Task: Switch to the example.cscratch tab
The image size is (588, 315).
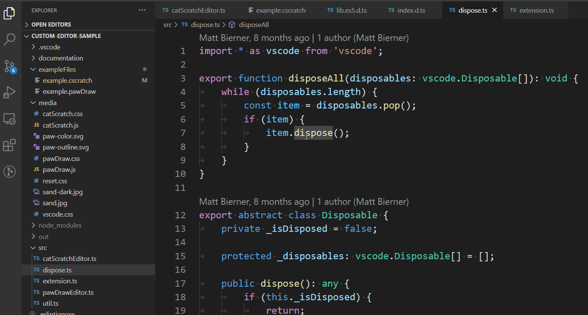Action: tap(280, 10)
